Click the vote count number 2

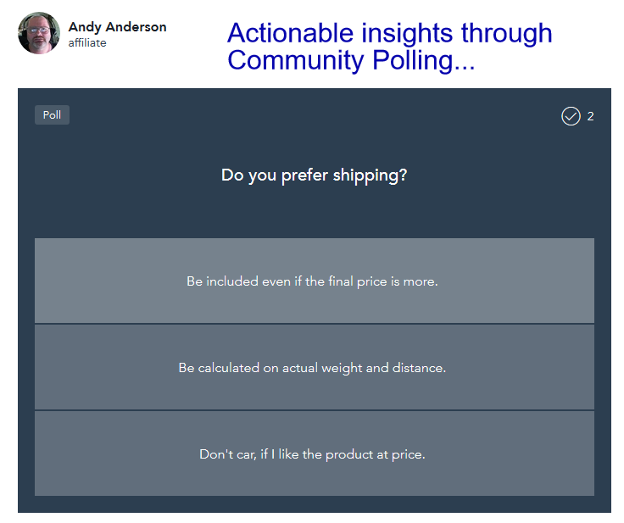coord(591,116)
